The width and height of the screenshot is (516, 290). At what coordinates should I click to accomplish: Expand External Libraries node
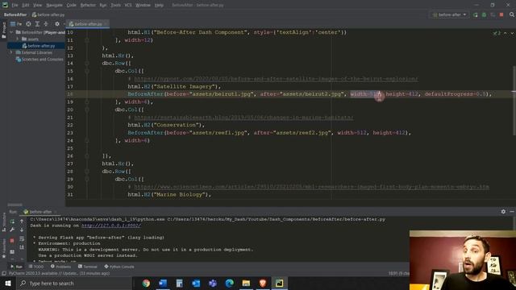pos(10,52)
